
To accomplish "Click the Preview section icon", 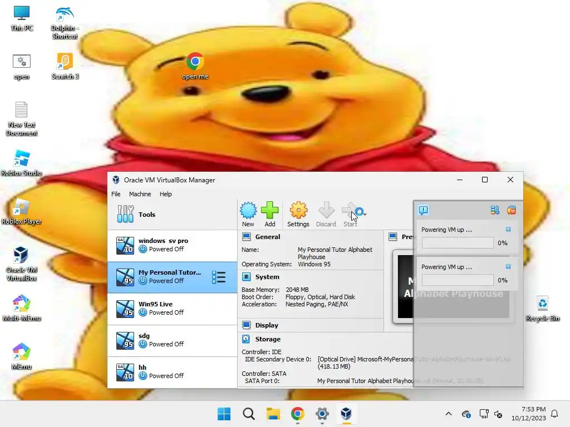I will 392,237.
